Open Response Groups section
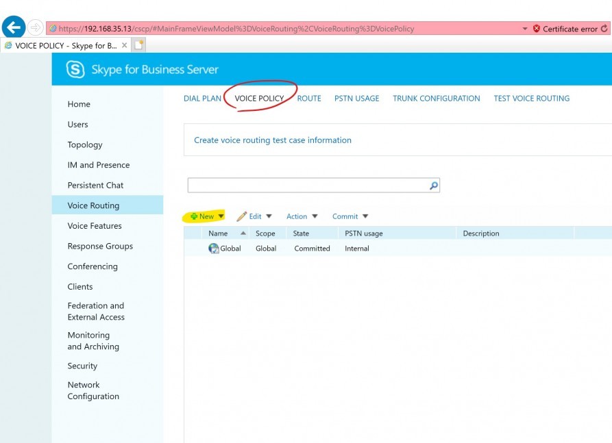 click(x=100, y=246)
